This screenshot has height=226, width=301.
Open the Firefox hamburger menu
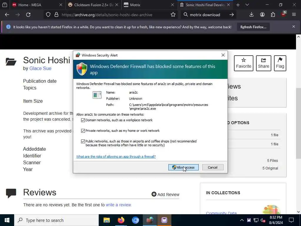(x=294, y=15)
